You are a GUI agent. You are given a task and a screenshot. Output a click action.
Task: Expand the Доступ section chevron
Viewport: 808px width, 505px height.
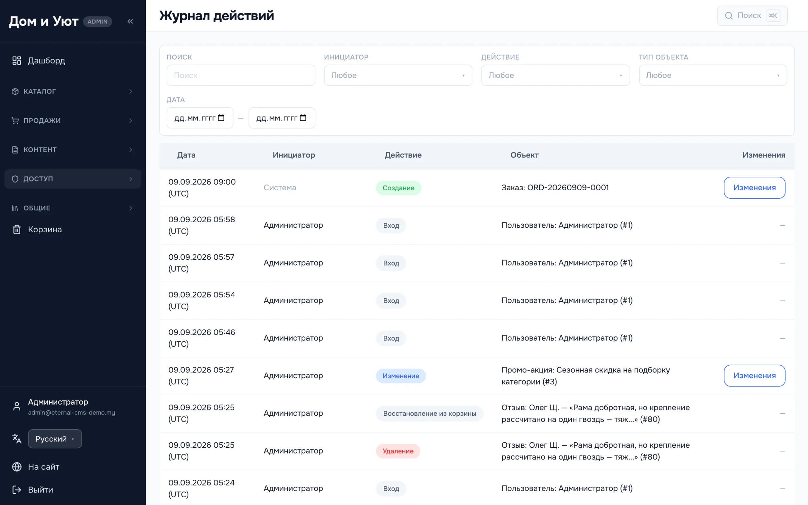click(131, 179)
